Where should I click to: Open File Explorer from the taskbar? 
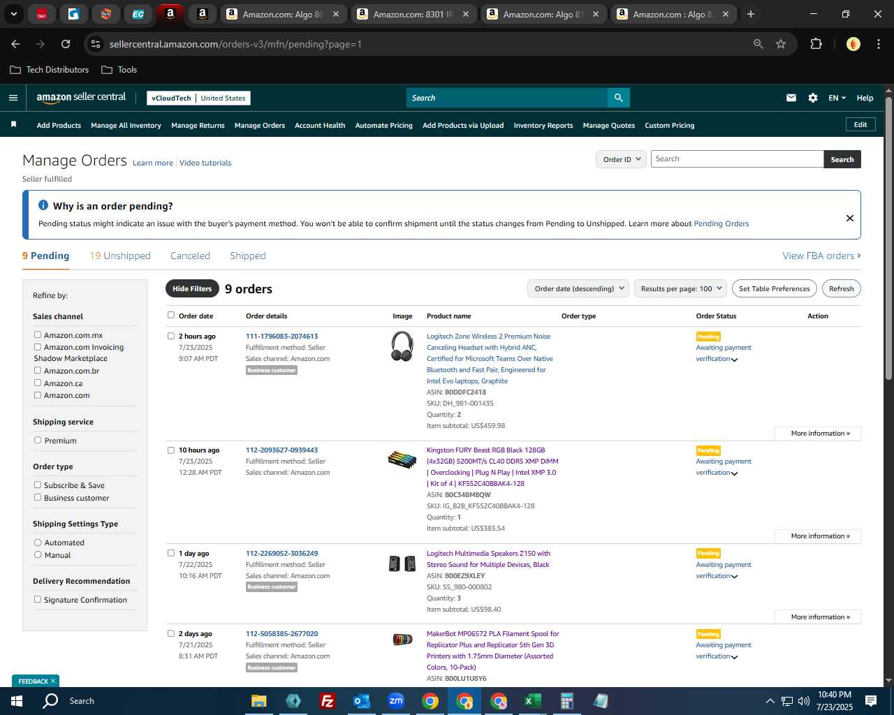coord(259,701)
